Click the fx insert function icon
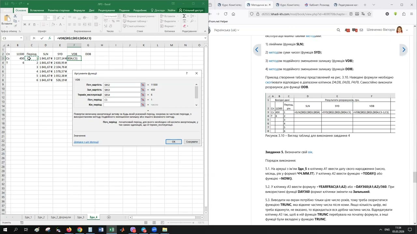This screenshot has height=234, width=417. point(50,38)
